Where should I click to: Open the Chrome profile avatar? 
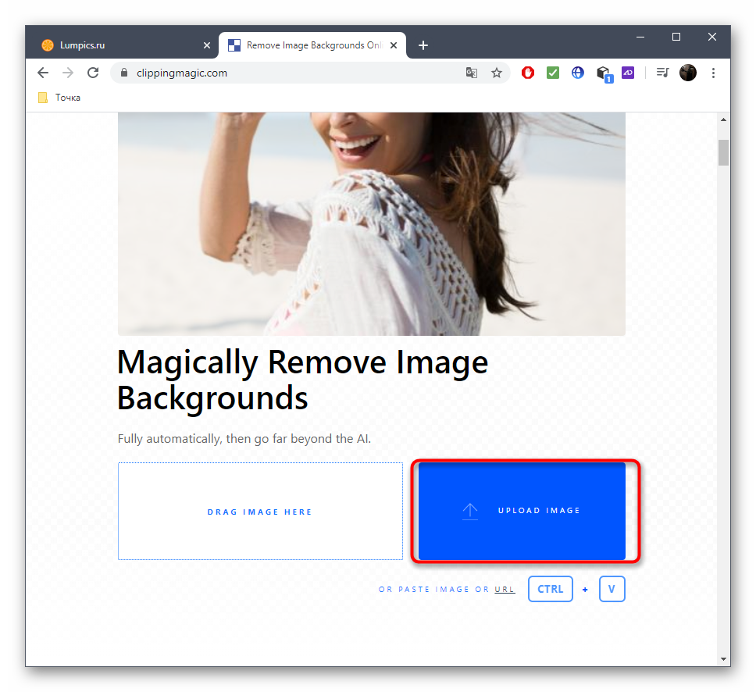688,73
